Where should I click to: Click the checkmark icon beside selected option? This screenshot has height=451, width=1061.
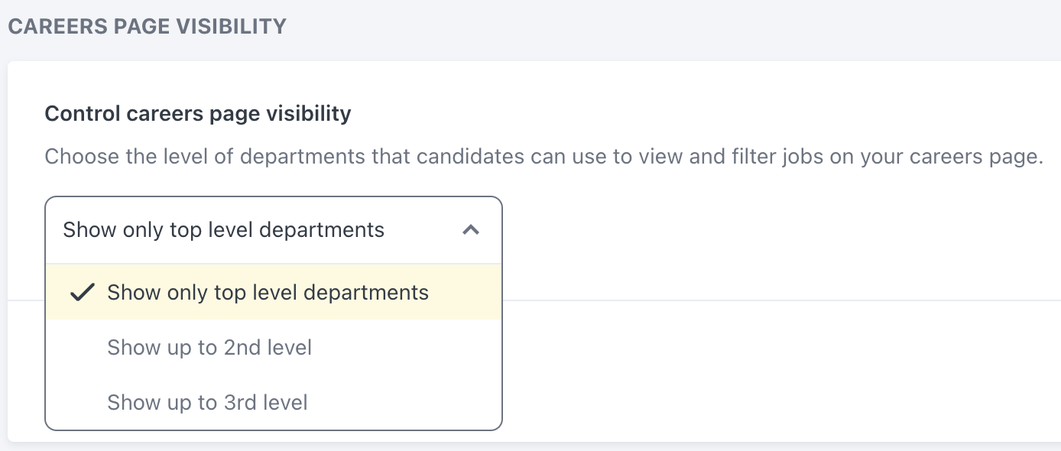tap(83, 291)
